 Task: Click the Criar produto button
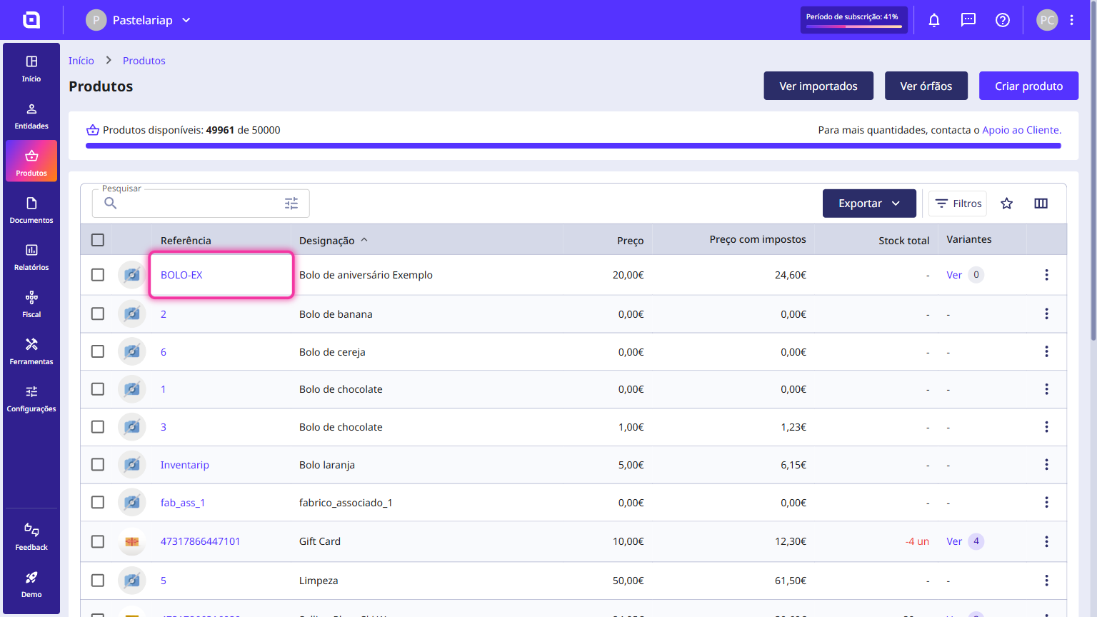(x=1028, y=86)
